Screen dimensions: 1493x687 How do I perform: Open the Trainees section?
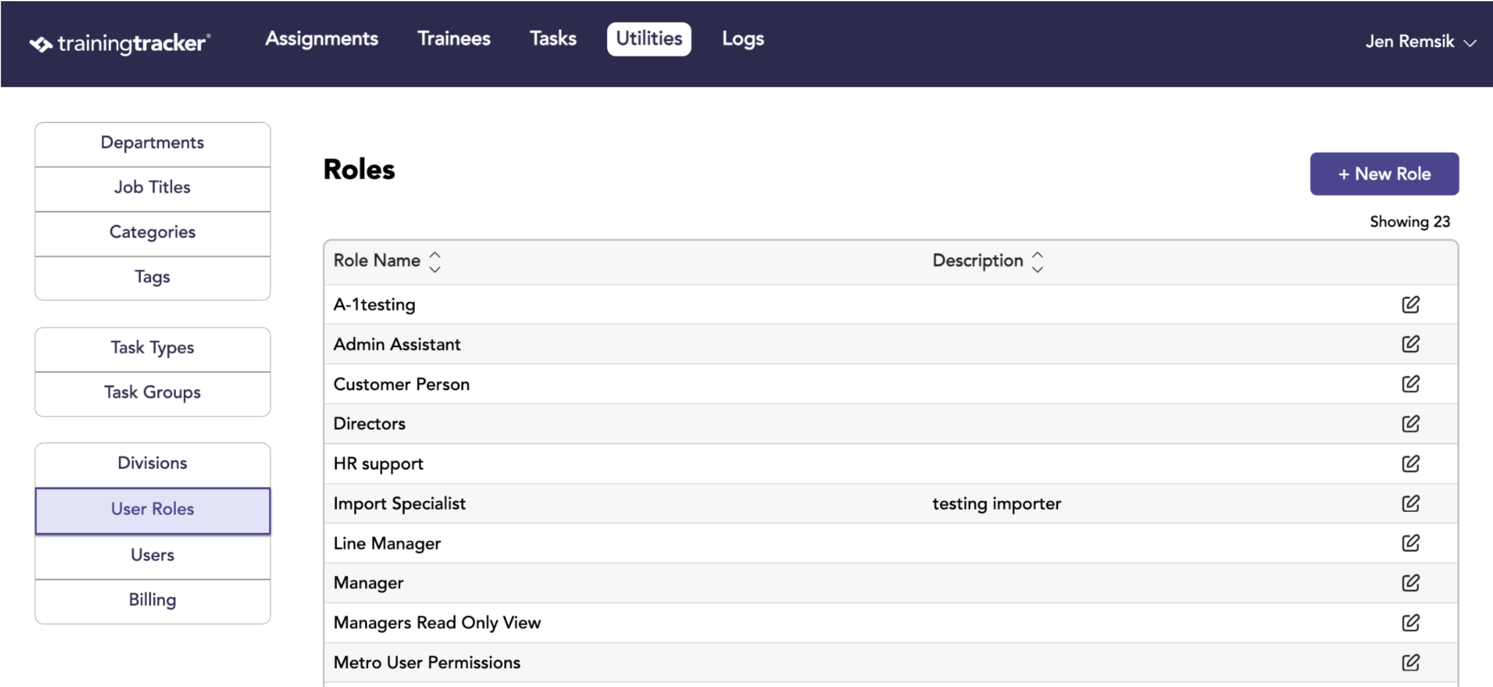pyautogui.click(x=454, y=39)
